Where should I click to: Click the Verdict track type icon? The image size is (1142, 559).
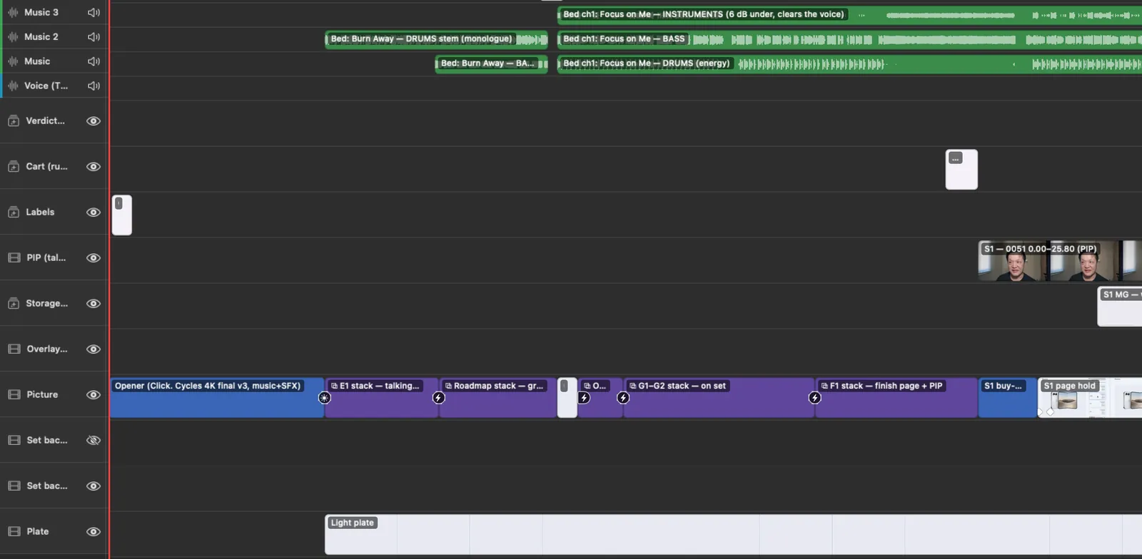[x=14, y=120]
